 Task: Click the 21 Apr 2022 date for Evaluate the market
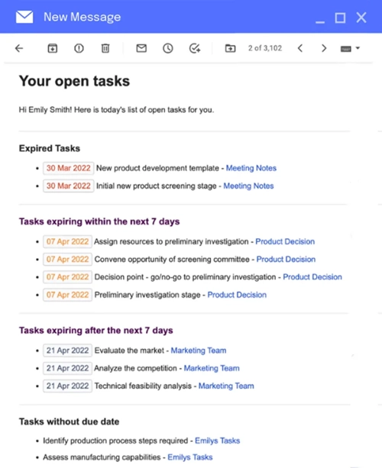67,350
